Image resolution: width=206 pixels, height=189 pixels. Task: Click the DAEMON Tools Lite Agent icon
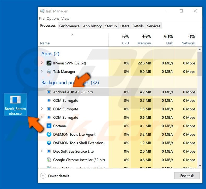click(49, 134)
